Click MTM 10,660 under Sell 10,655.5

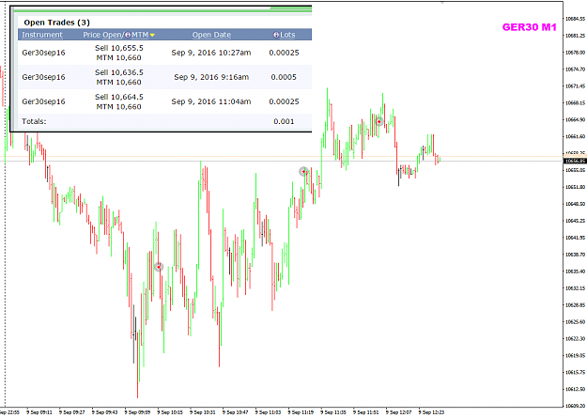(118, 57)
